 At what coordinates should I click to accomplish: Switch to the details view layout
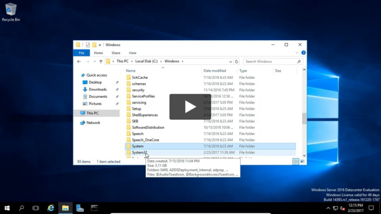(x=296, y=162)
